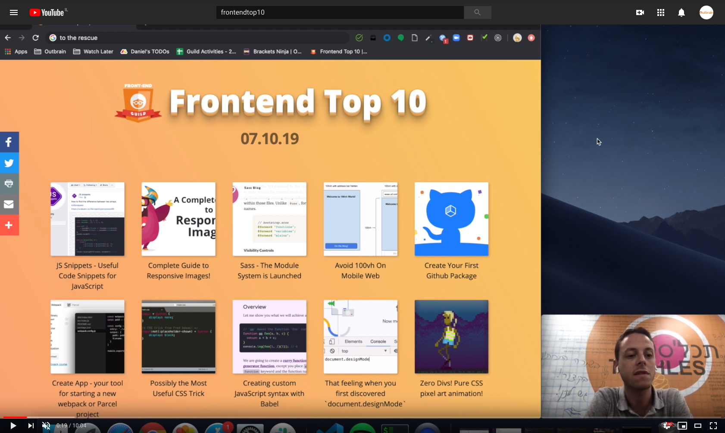
Task: Share the page on Facebook
Action: click(x=9, y=142)
